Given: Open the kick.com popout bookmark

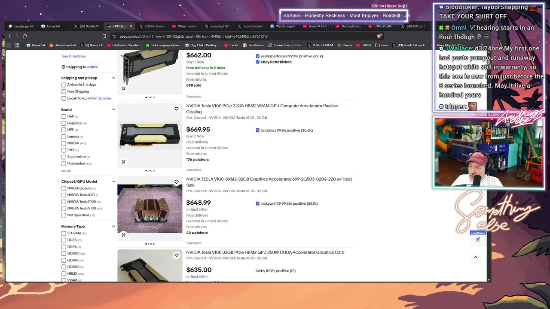Looking at the screenshot, I should [x=163, y=45].
